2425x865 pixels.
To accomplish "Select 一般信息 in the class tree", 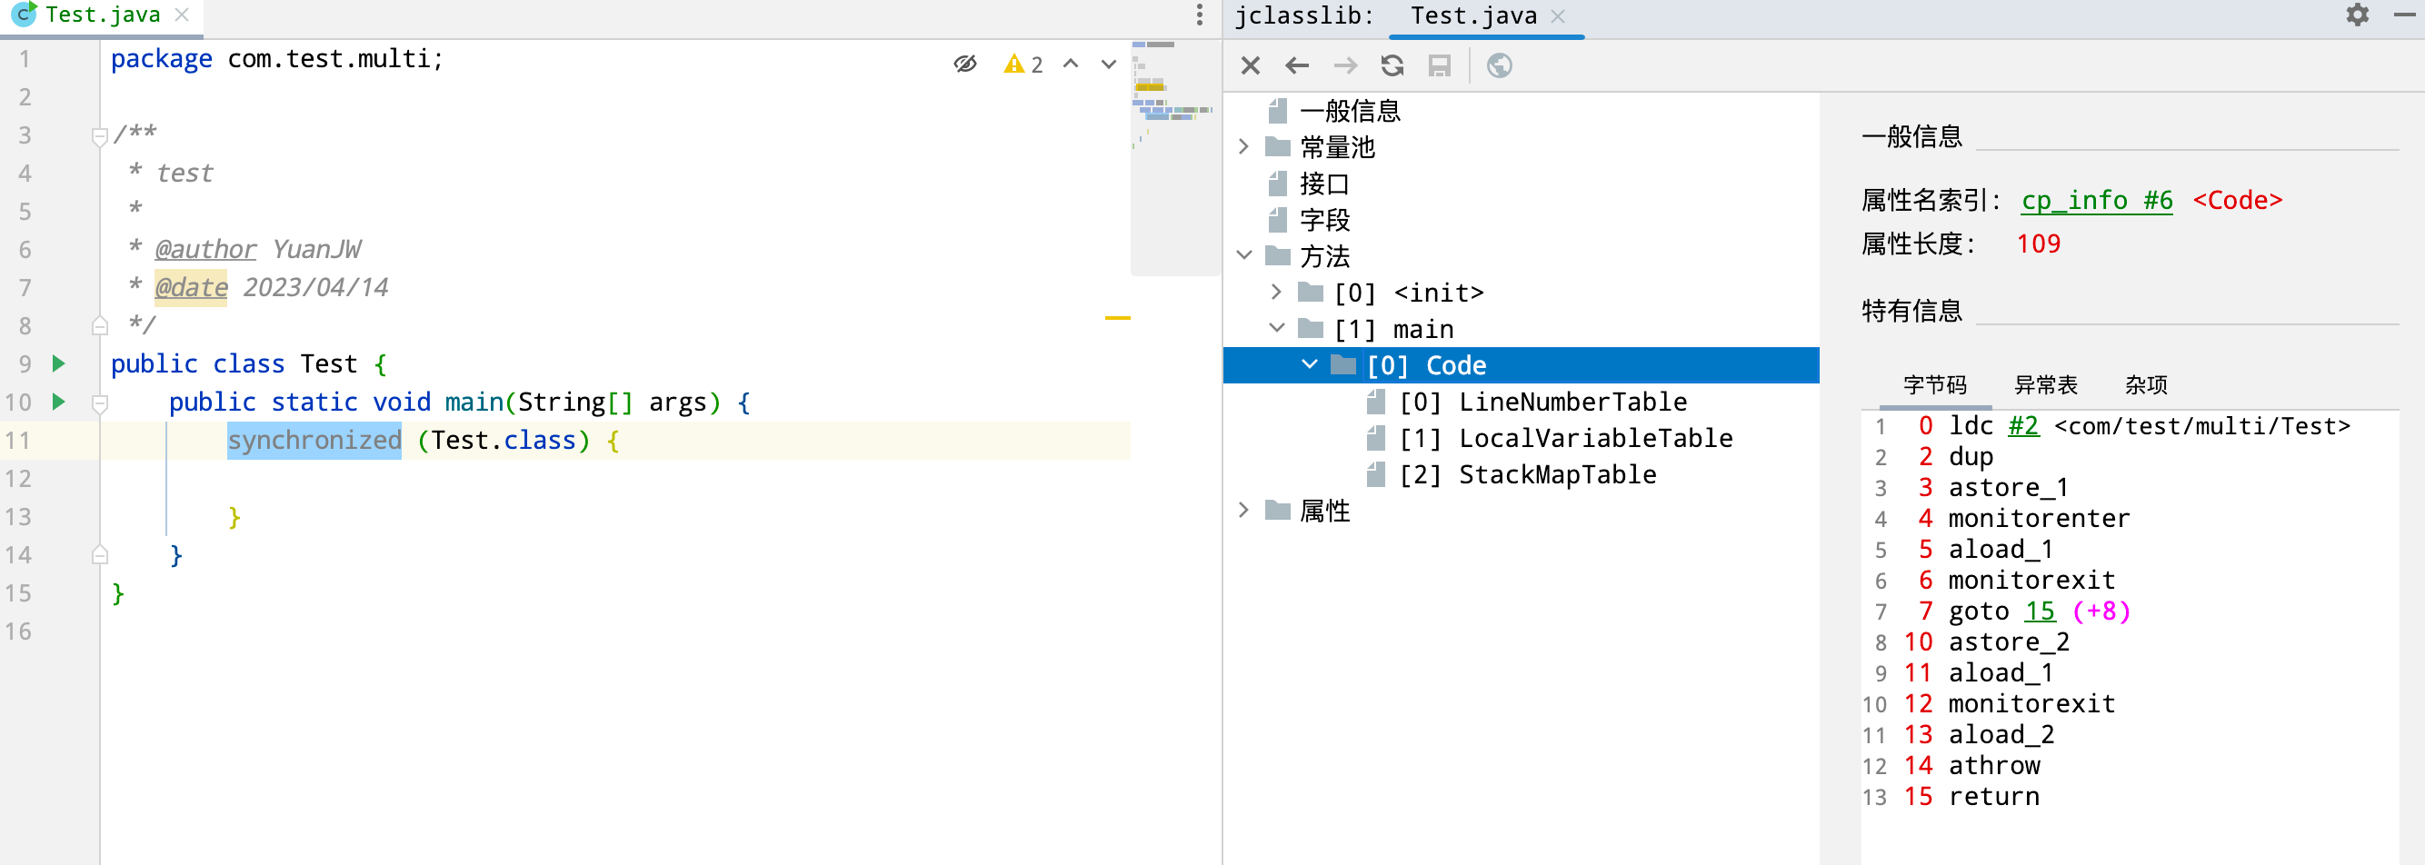I will pyautogui.click(x=1350, y=111).
